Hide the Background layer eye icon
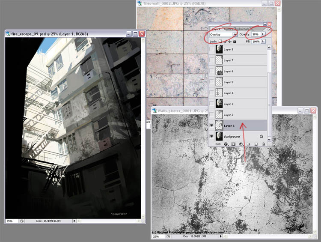 point(211,136)
